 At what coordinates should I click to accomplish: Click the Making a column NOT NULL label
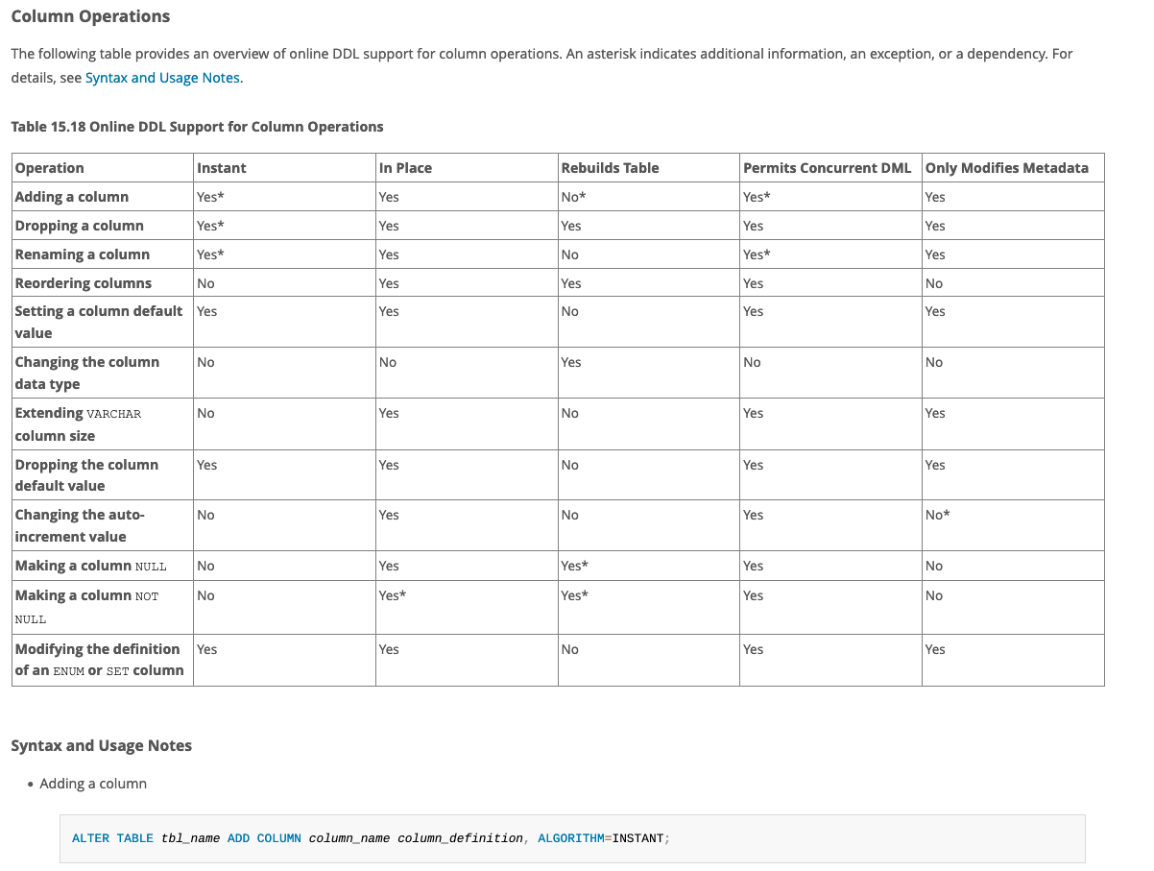click(x=86, y=606)
